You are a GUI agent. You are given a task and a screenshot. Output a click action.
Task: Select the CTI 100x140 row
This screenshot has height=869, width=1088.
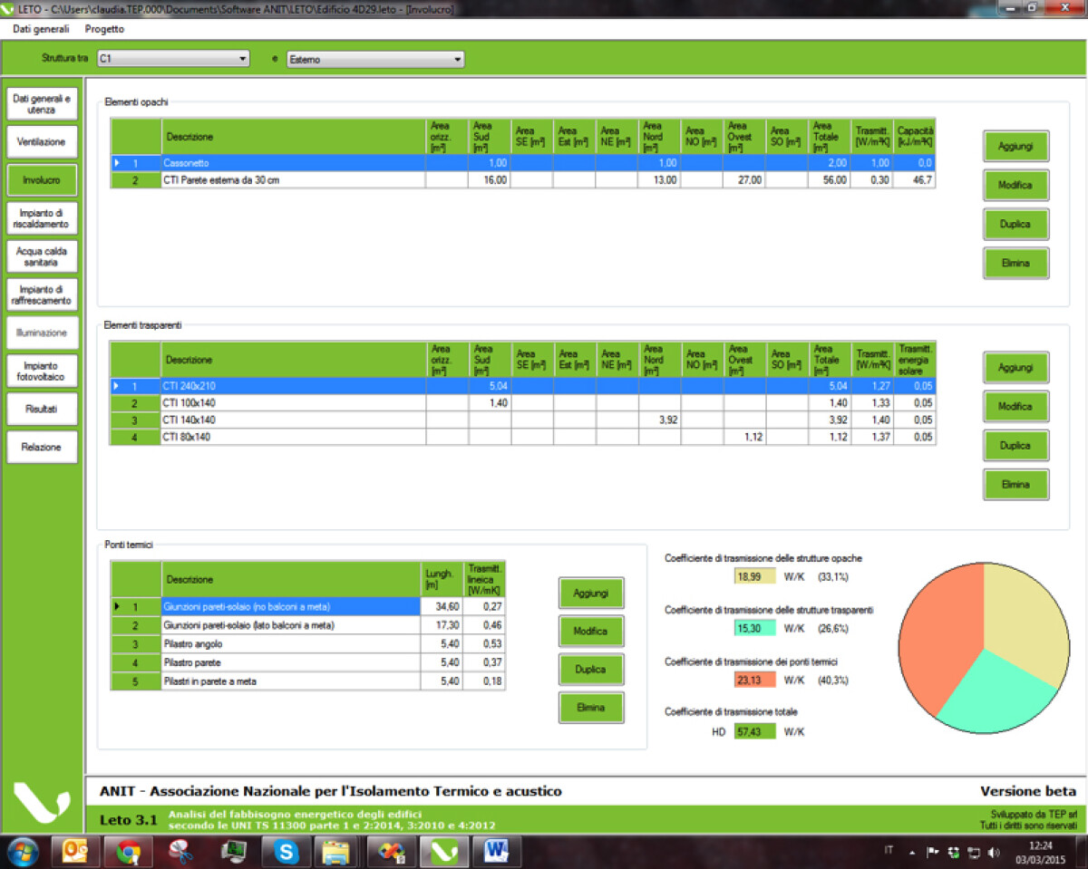523,402
